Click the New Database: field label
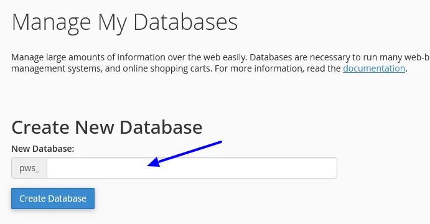430x224 pixels. click(x=43, y=149)
